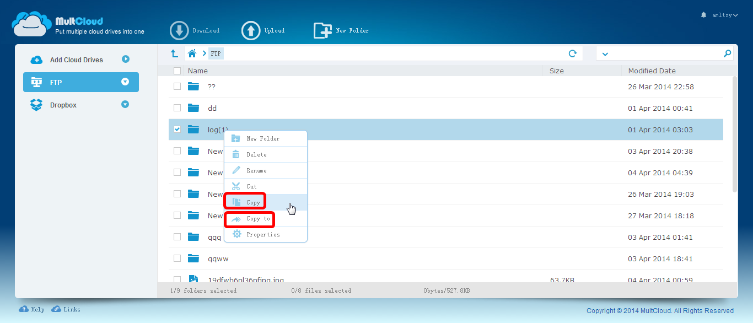Click the home icon in path bar
Viewport: 753px width, 323px height.
pyautogui.click(x=192, y=53)
